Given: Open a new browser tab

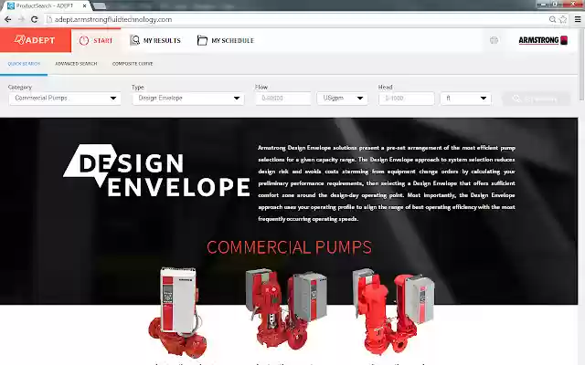Looking at the screenshot, I should 99,6.
